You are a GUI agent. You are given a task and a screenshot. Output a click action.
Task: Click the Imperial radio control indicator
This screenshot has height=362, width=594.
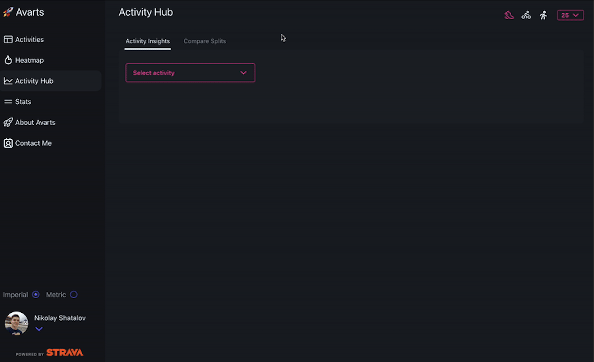[x=36, y=295]
